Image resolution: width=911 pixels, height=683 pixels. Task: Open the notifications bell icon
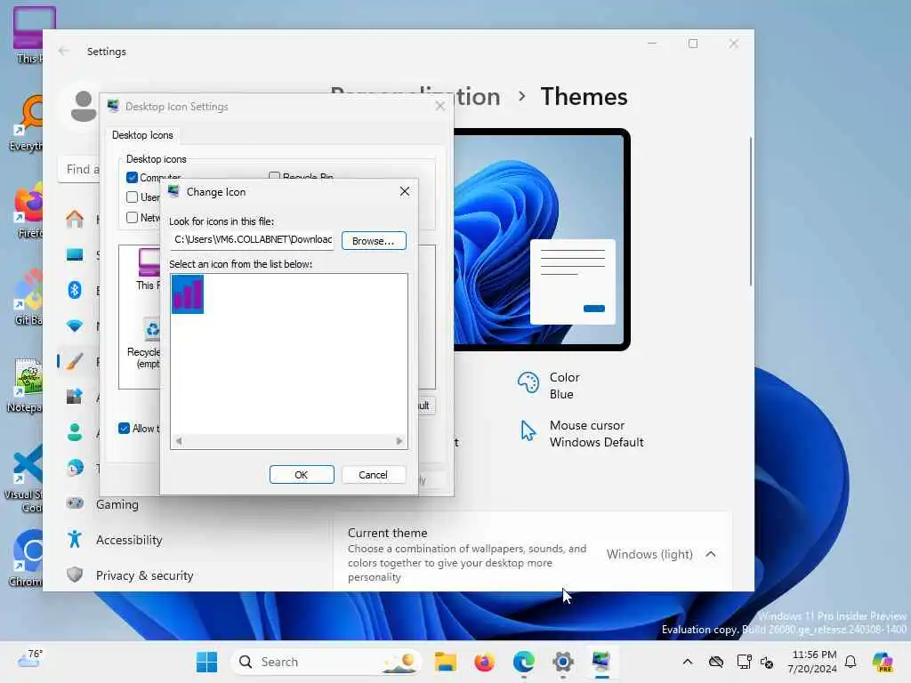point(851,662)
